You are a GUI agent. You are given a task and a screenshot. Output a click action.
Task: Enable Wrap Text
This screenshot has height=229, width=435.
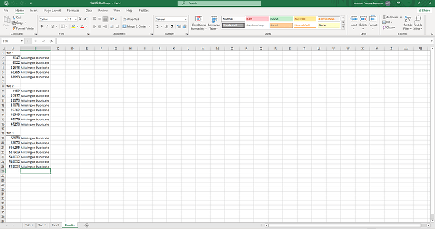coord(131,19)
